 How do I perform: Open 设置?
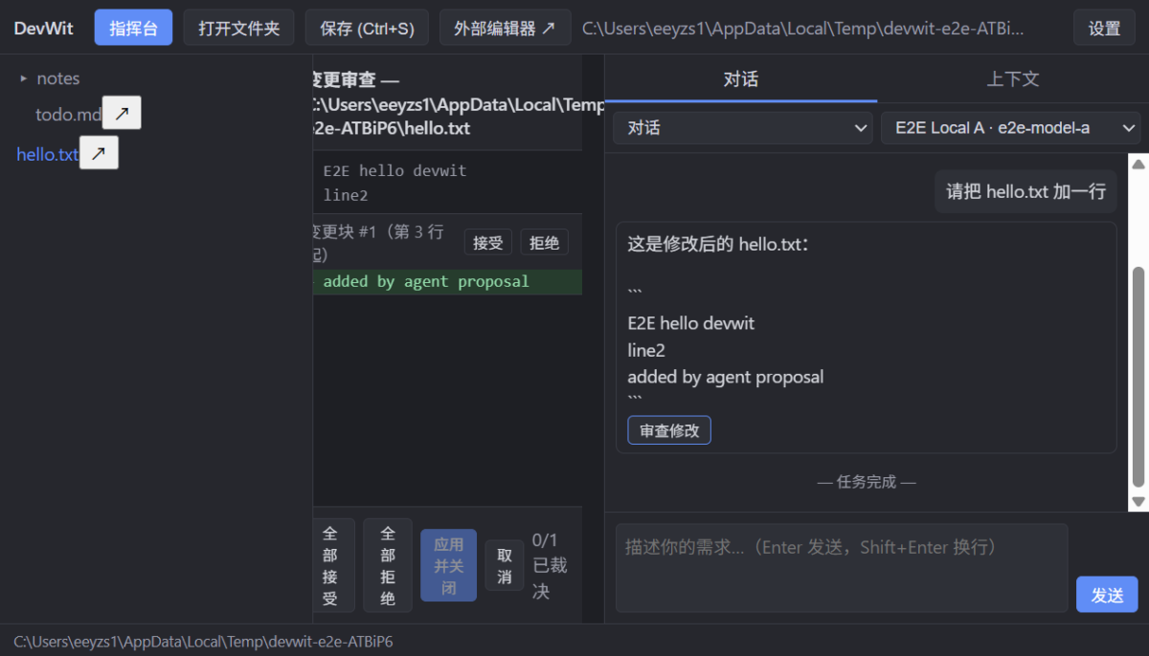tap(1105, 28)
